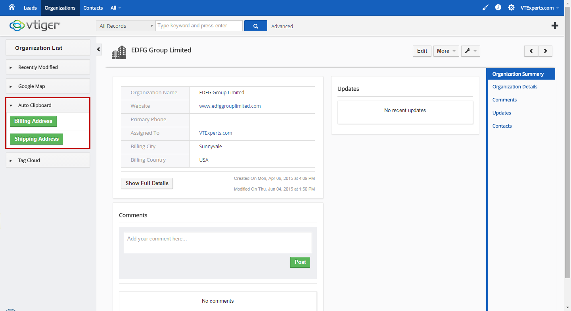Open the Contacts module
Viewport: 571px width, 311px height.
coord(93,8)
